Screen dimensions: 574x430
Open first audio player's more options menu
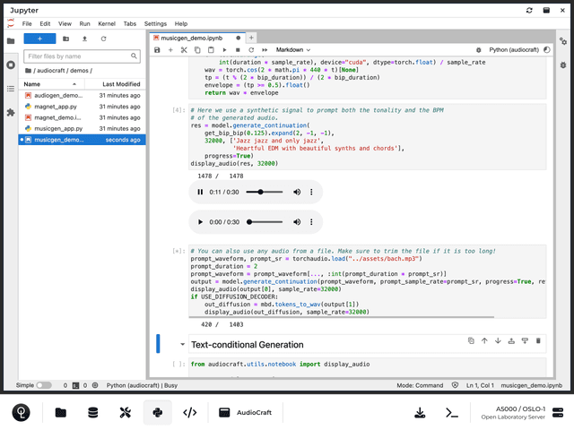click(x=310, y=193)
